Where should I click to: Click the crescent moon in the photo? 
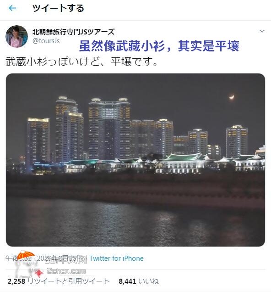[x=232, y=97]
